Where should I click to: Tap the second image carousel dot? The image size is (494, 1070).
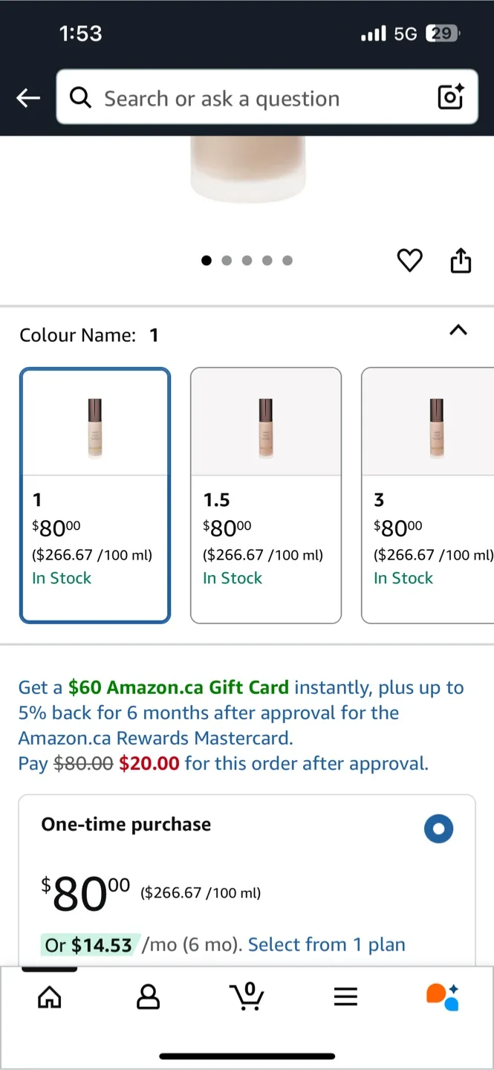click(x=227, y=260)
